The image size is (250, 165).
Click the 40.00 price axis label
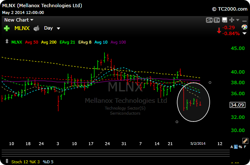pos(238,72)
